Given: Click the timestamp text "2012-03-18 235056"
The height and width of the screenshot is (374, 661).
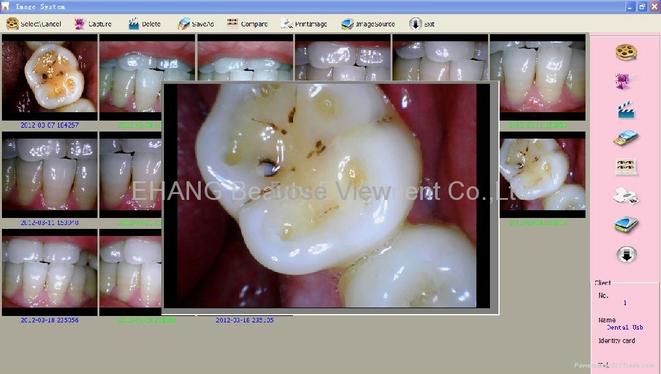Looking at the screenshot, I should pyautogui.click(x=50, y=320).
